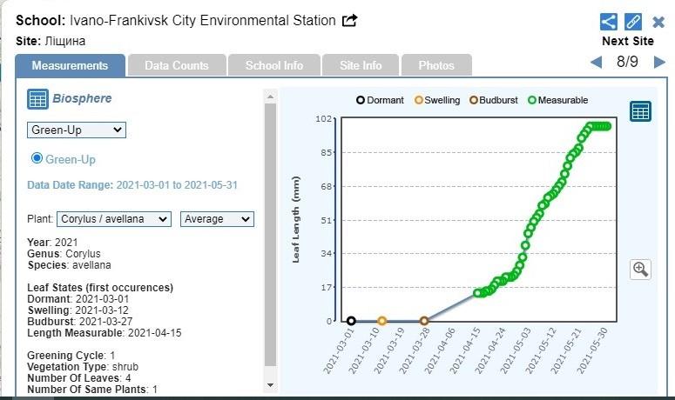Toggle Dormant series in legend
Screen dimensions: 675x400
pos(361,100)
